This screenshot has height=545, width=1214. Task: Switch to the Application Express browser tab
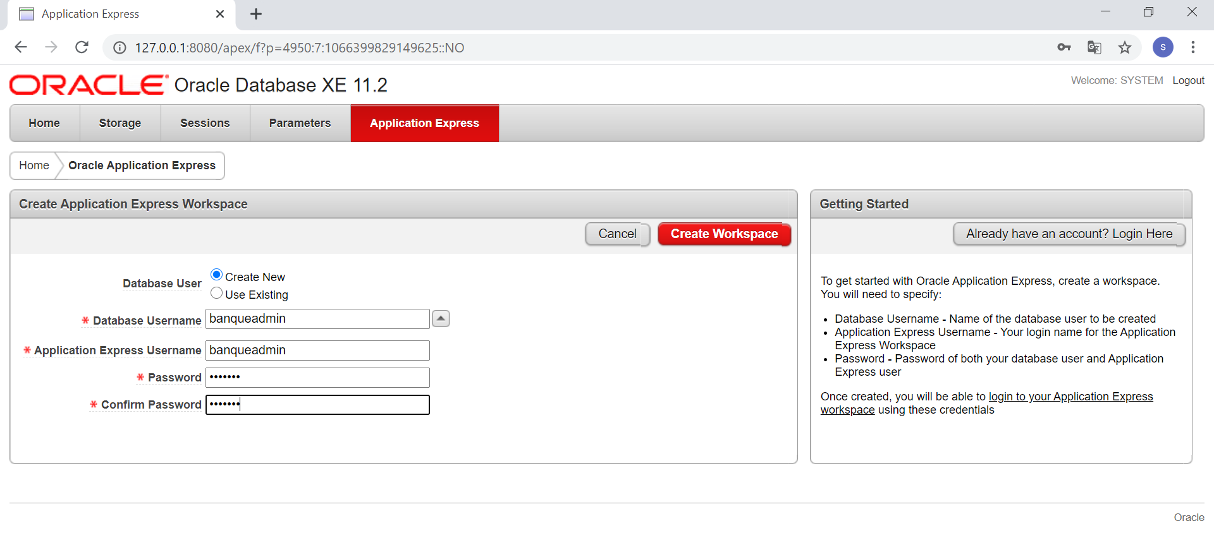click(x=120, y=14)
